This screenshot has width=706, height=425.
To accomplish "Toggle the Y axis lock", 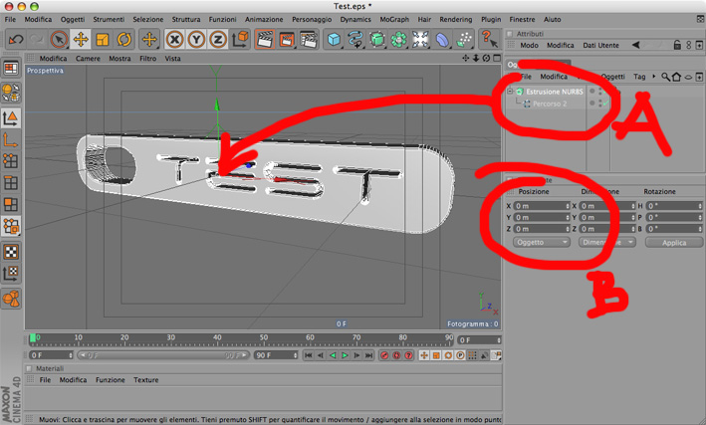I will click(196, 40).
